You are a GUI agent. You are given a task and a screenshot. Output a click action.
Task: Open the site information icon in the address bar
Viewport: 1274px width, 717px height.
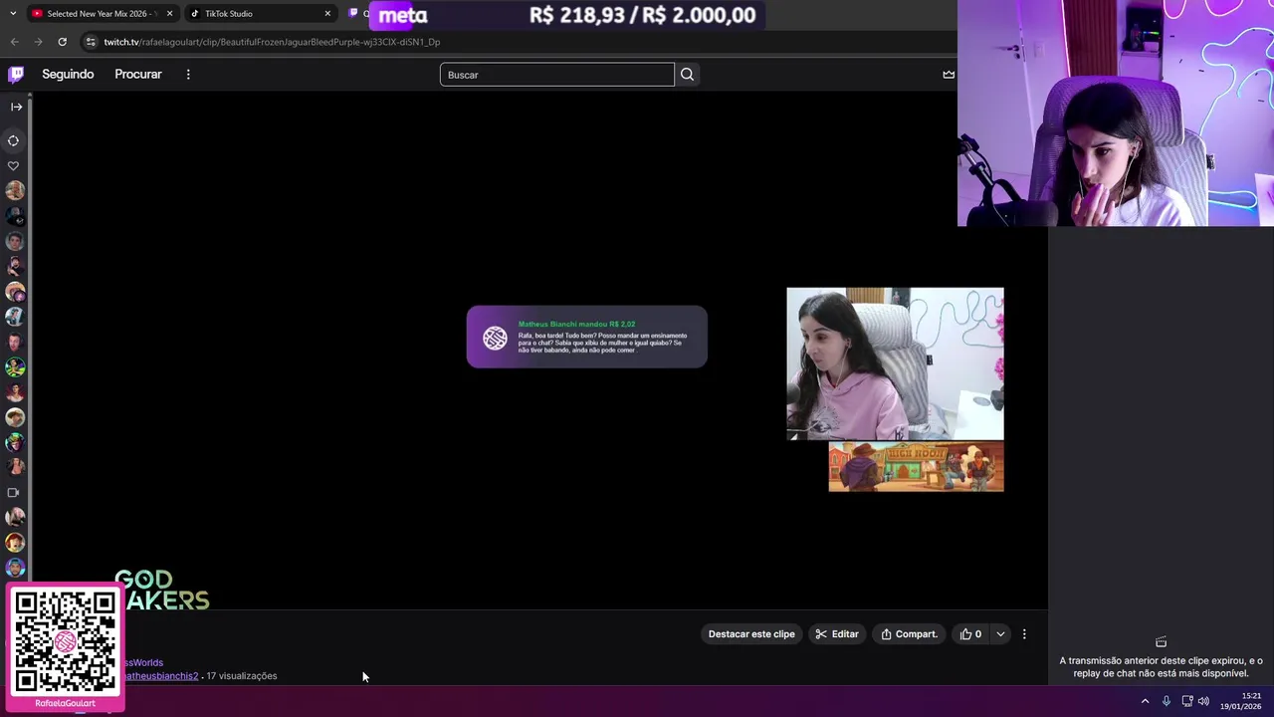point(91,42)
